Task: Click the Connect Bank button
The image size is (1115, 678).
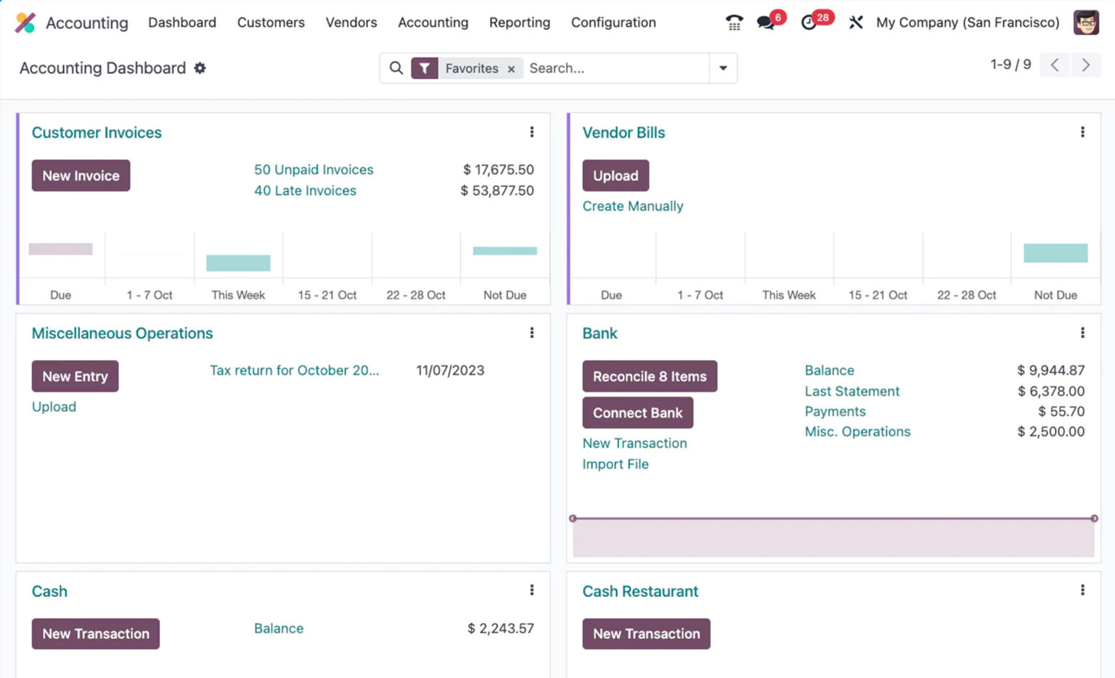Action: point(637,413)
